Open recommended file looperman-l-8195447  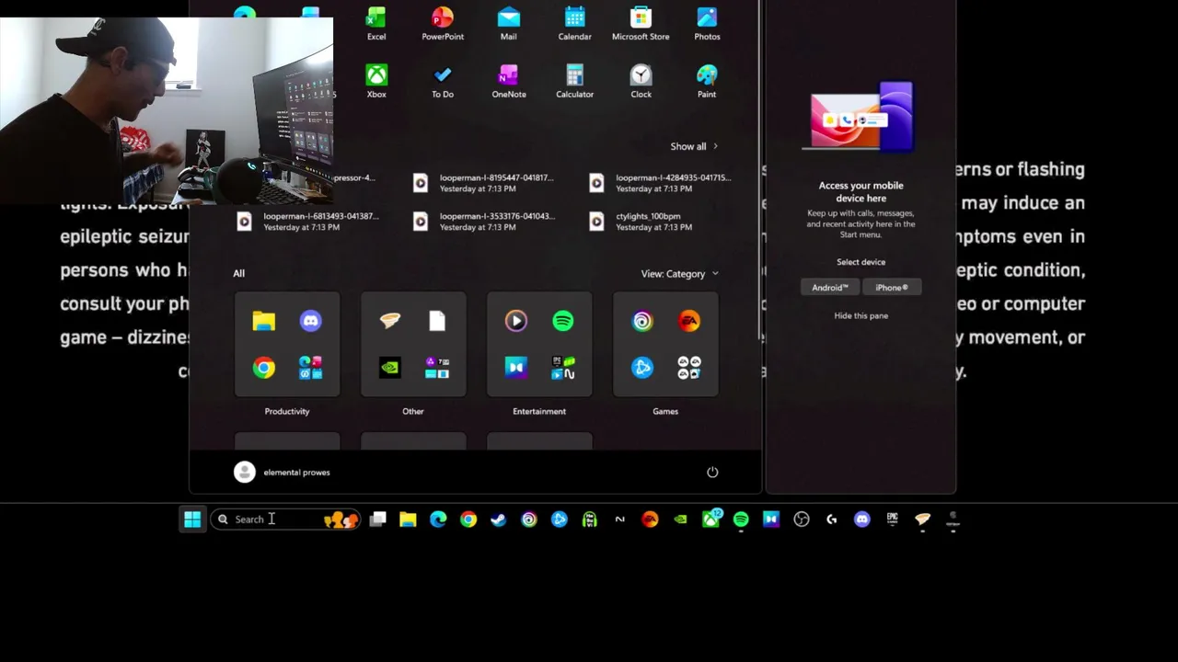[x=486, y=183]
